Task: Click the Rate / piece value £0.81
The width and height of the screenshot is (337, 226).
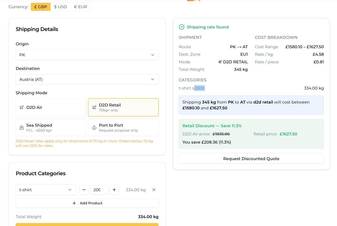Action: point(319,62)
